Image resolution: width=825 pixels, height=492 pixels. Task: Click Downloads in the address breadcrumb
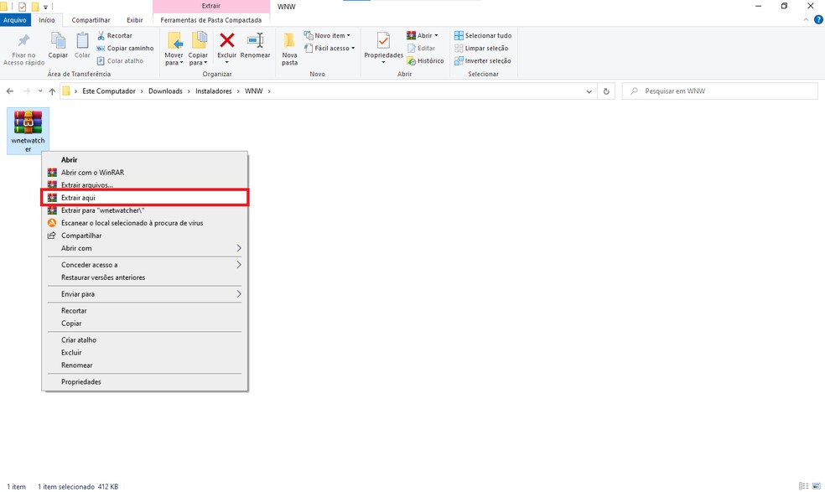pyautogui.click(x=165, y=91)
